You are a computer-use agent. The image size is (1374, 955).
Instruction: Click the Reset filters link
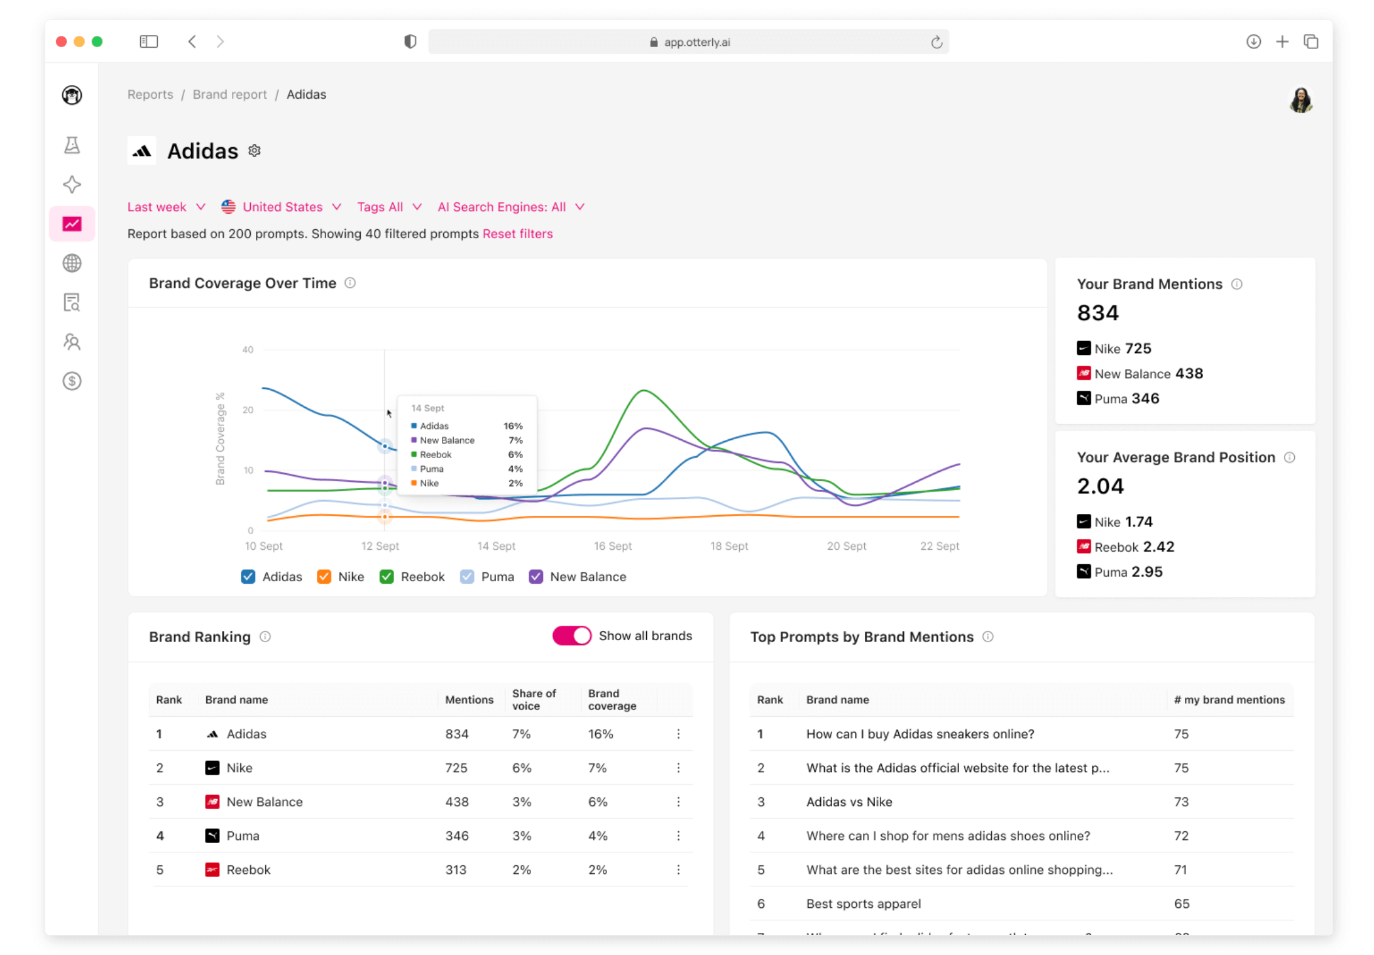(517, 233)
